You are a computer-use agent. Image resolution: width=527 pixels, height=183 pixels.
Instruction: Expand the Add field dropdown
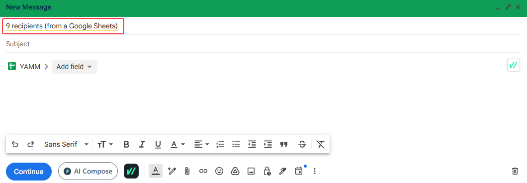[x=75, y=67]
